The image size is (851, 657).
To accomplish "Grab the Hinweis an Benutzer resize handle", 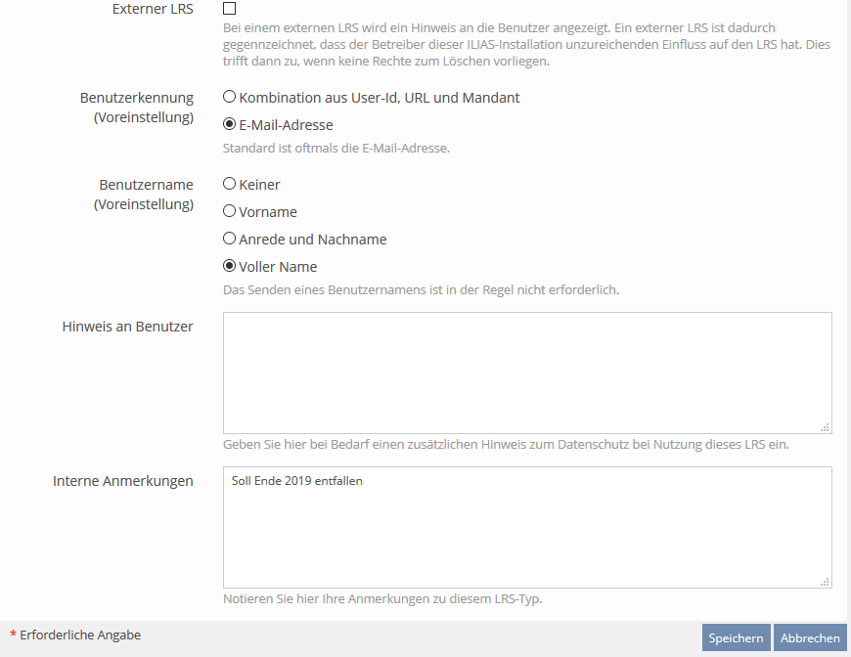I will point(825,426).
